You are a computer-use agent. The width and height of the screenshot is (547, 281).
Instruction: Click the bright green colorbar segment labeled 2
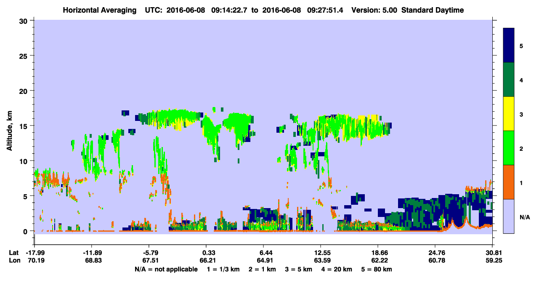[509, 147]
